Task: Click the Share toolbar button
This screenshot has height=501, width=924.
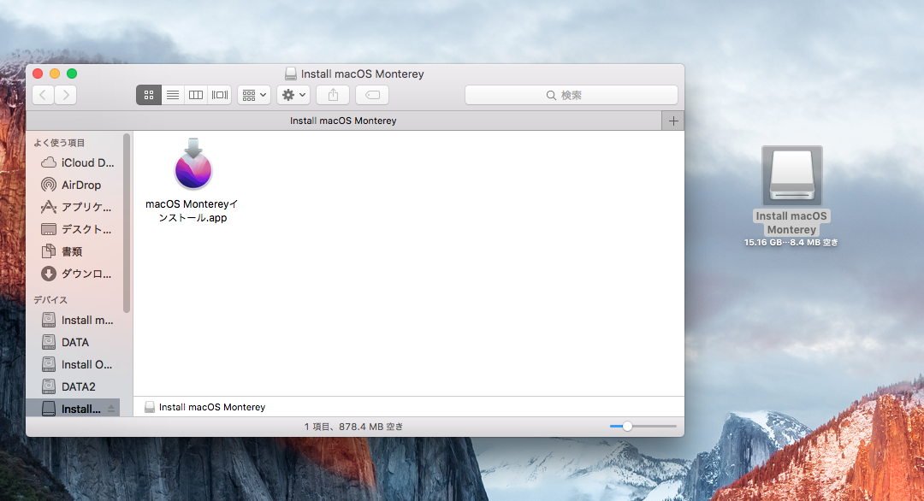Action: pyautogui.click(x=333, y=95)
